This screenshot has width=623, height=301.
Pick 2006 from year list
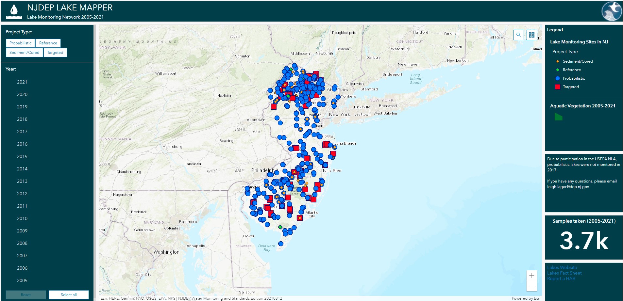pyautogui.click(x=22, y=268)
